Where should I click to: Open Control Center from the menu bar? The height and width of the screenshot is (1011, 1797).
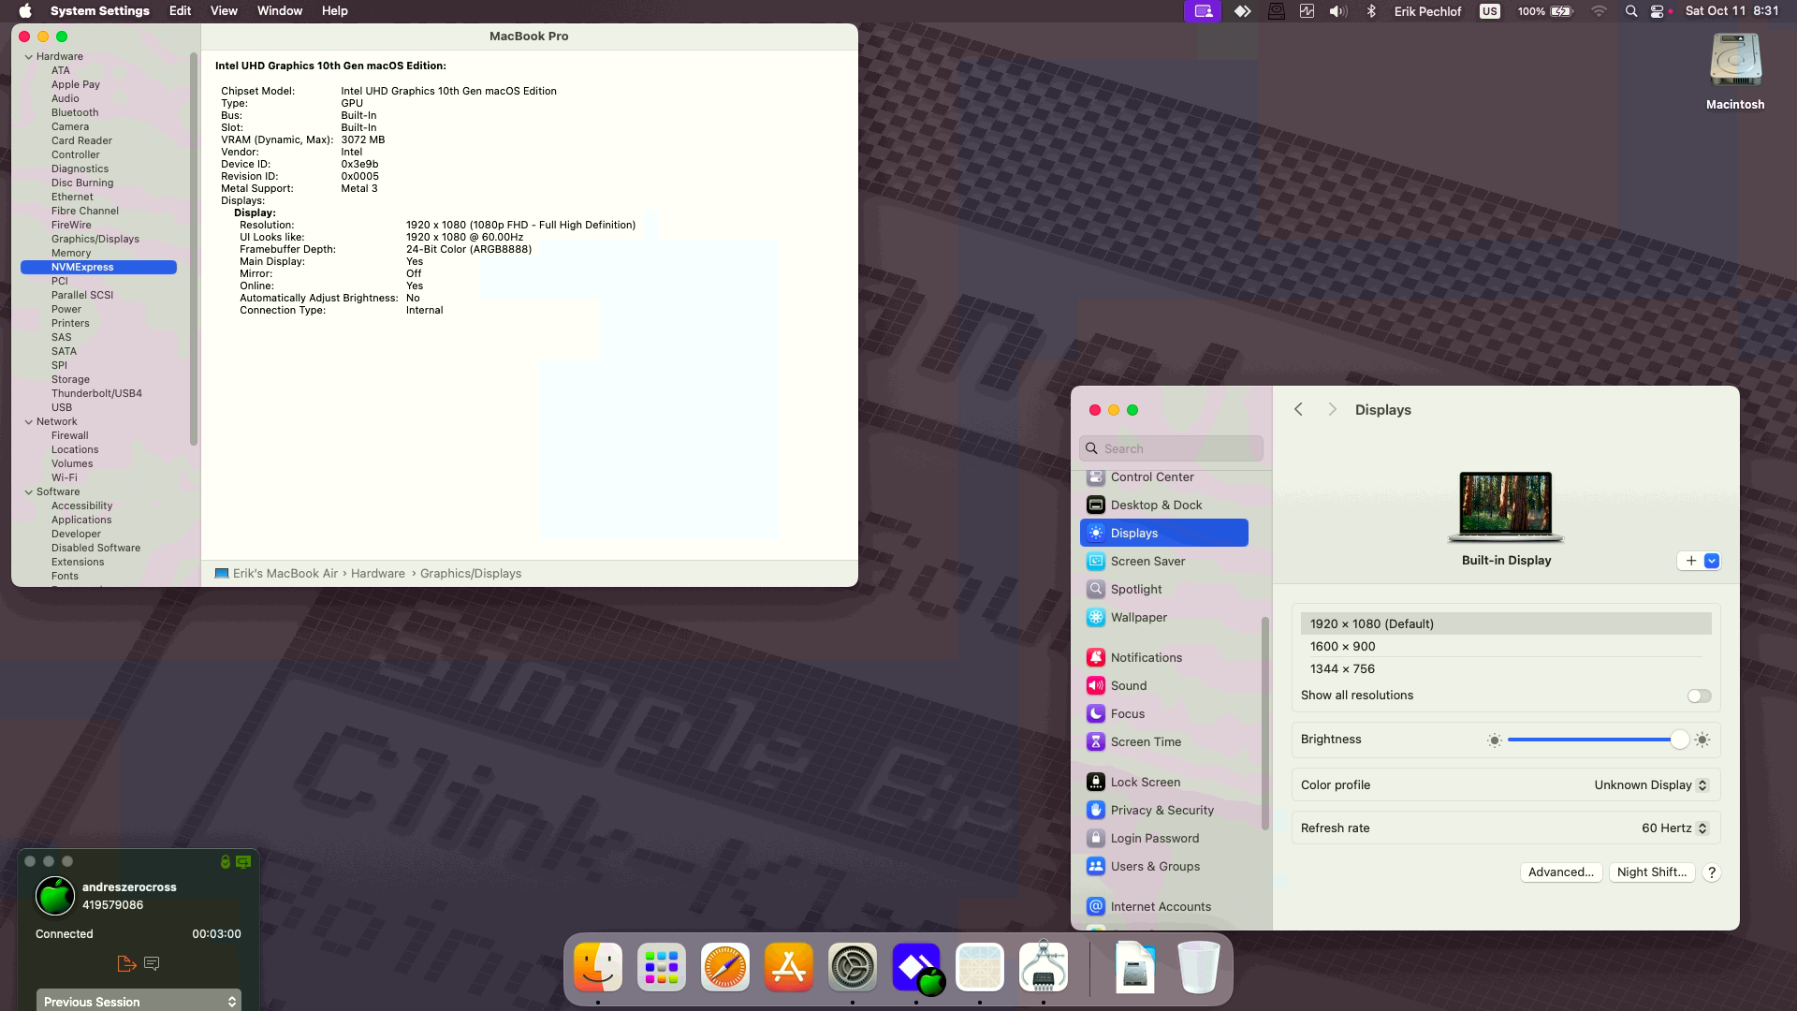click(1657, 11)
